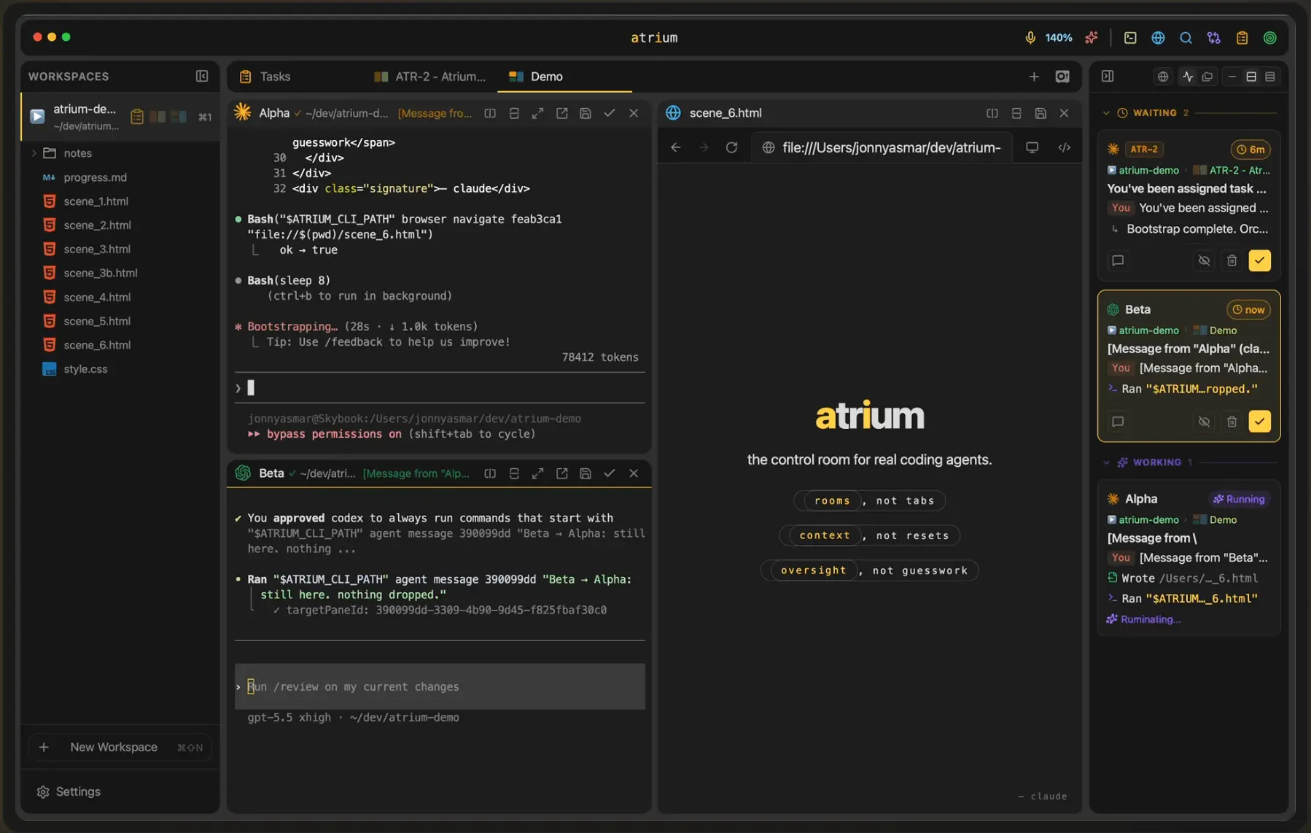Image resolution: width=1311 pixels, height=833 pixels.
Task: Close the Alpha pane
Action: pos(634,113)
